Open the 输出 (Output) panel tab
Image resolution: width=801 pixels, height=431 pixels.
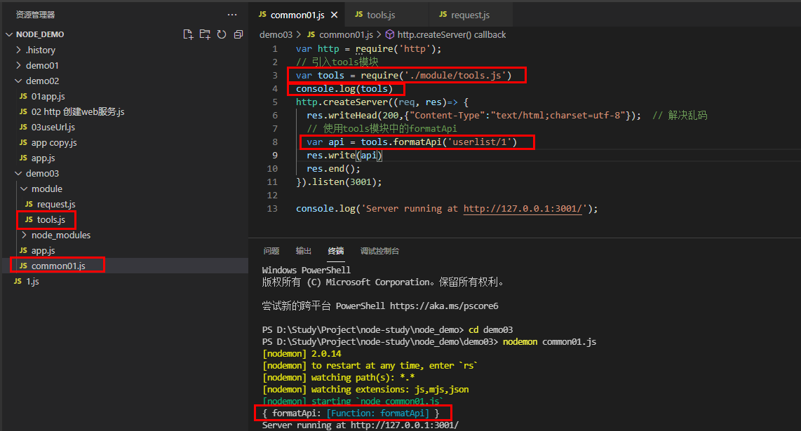[x=304, y=251]
